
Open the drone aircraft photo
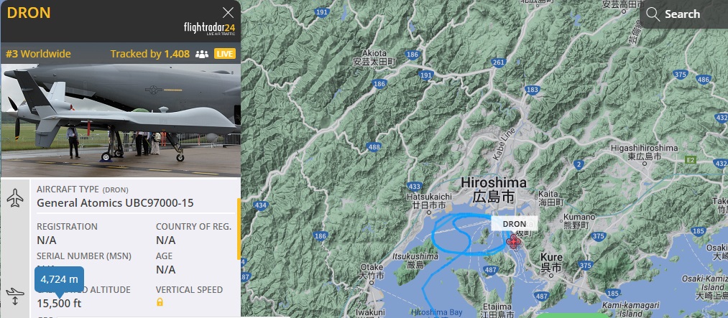pyautogui.click(x=121, y=121)
